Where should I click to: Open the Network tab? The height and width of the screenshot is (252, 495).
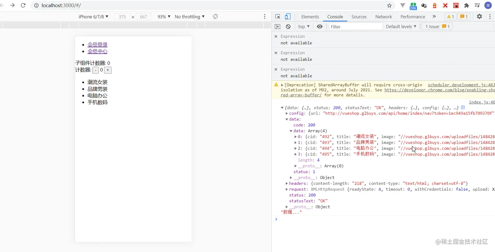[384, 17]
